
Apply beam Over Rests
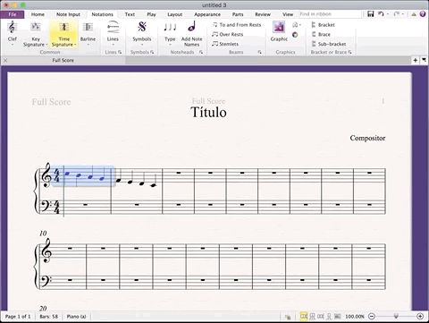click(x=228, y=34)
